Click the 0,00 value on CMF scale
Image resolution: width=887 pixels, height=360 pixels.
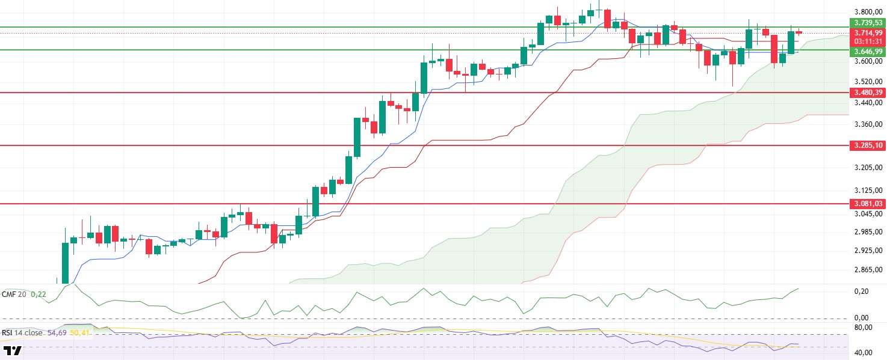point(861,317)
